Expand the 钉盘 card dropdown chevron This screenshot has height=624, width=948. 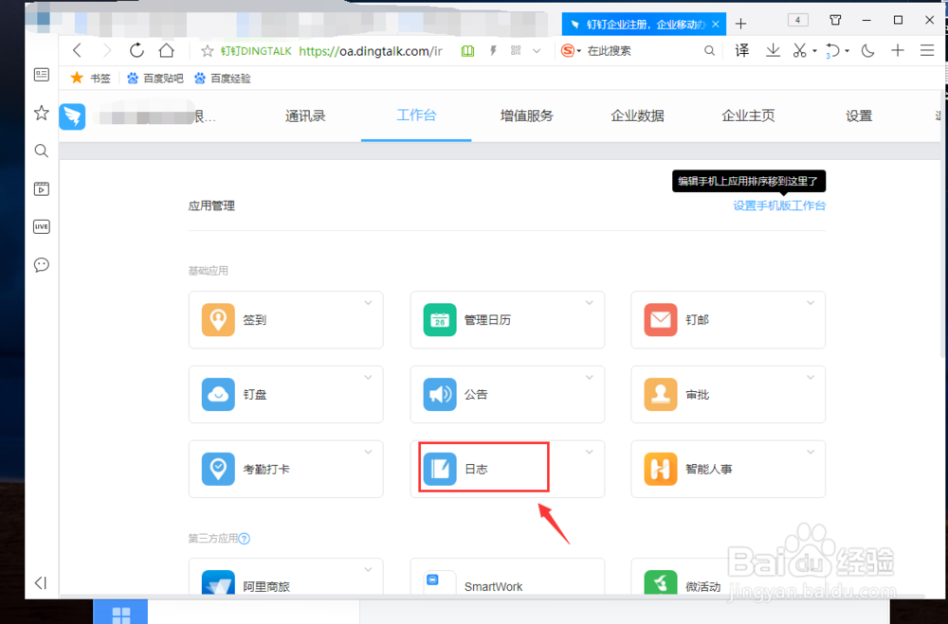click(368, 378)
